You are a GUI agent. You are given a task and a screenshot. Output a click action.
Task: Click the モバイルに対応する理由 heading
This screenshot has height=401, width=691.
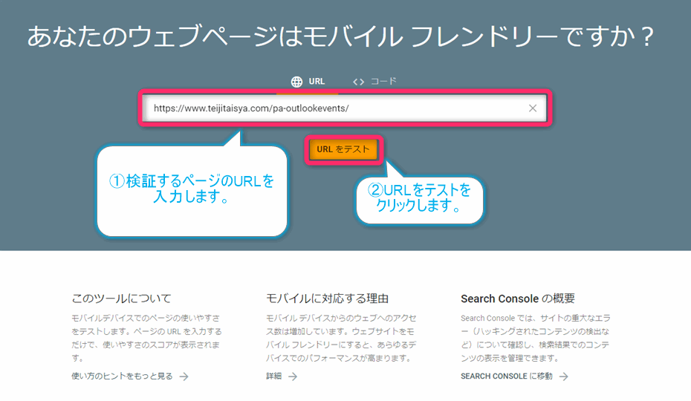(327, 299)
